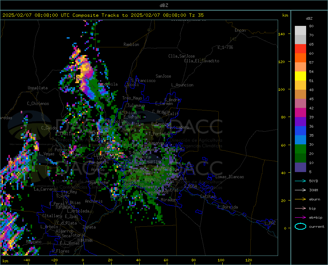Click the TUNUYAN label
The image size is (328, 265).
(x=85, y=241)
